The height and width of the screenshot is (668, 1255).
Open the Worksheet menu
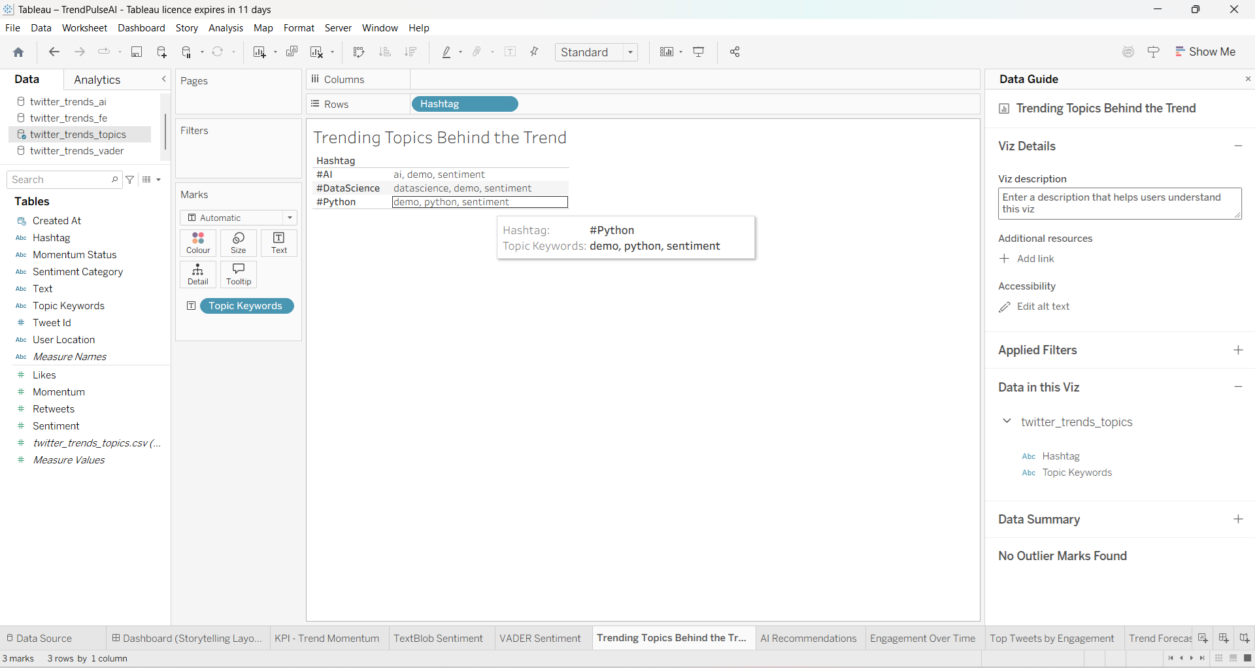pos(84,28)
